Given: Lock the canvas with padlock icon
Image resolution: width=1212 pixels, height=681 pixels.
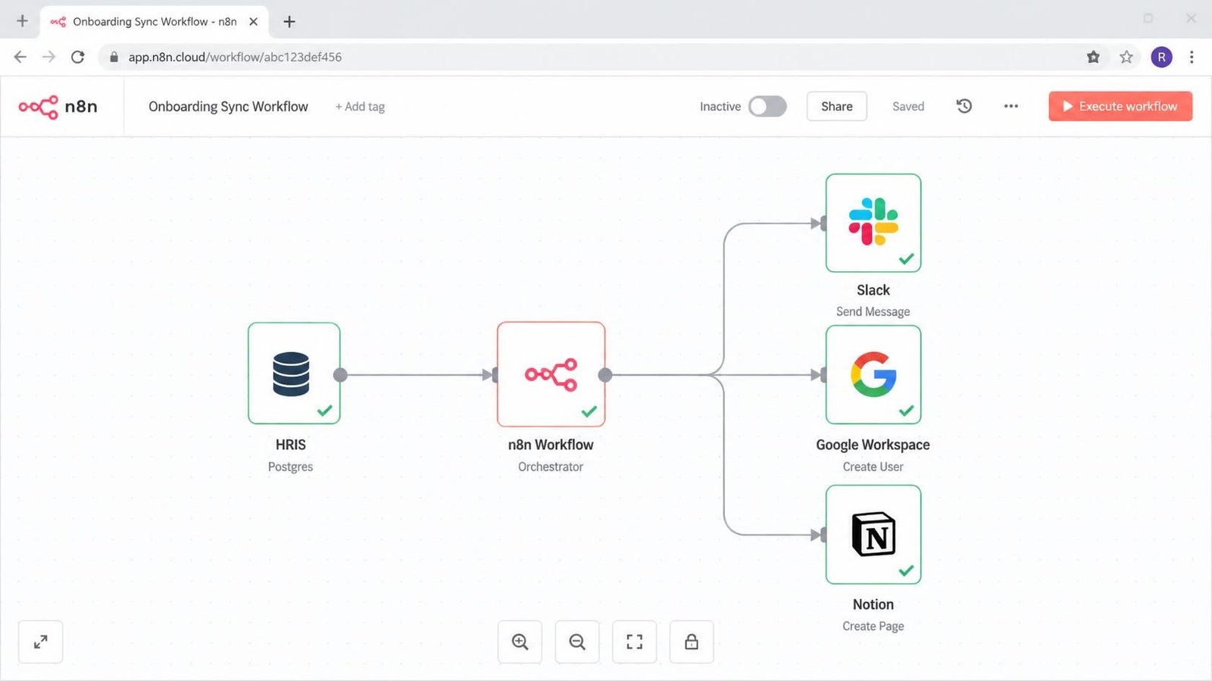Looking at the screenshot, I should pos(692,642).
